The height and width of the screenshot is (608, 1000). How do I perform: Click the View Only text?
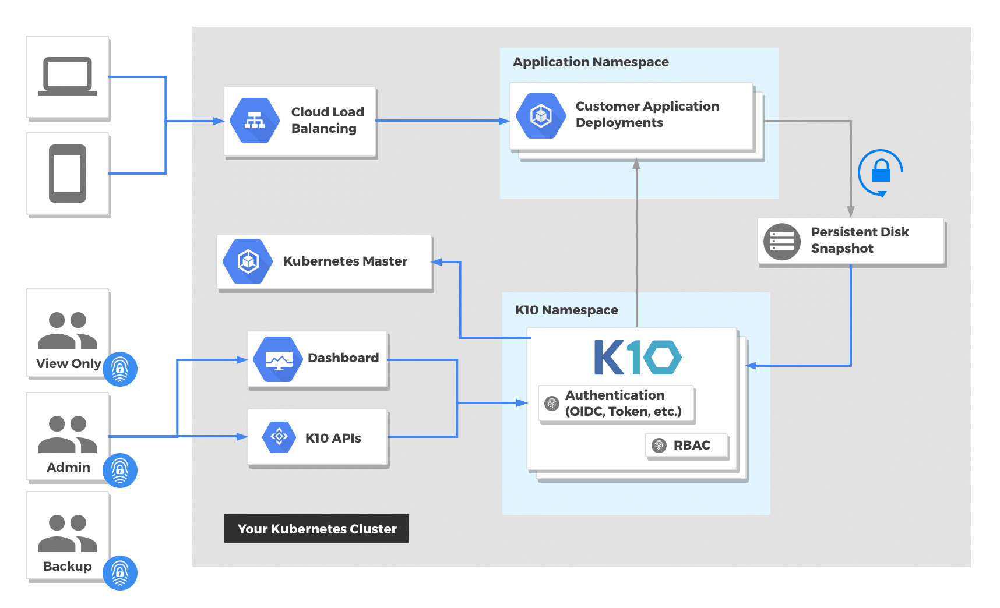tap(69, 363)
